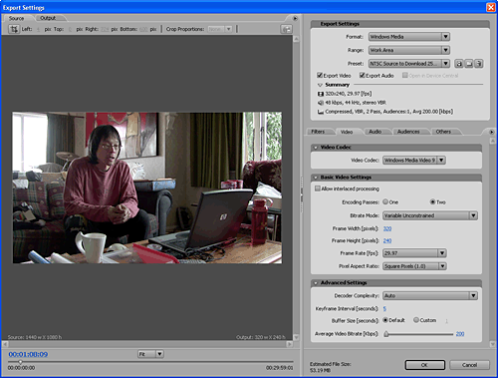Click the Save Preset icon

click(x=459, y=64)
